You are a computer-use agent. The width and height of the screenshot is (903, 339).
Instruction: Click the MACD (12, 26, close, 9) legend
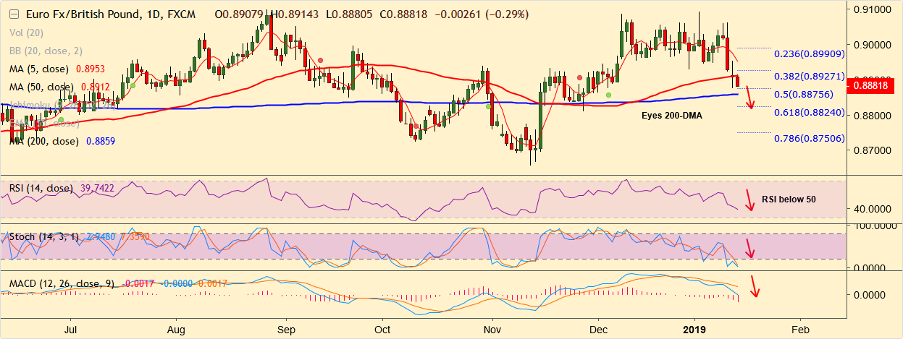click(62, 283)
